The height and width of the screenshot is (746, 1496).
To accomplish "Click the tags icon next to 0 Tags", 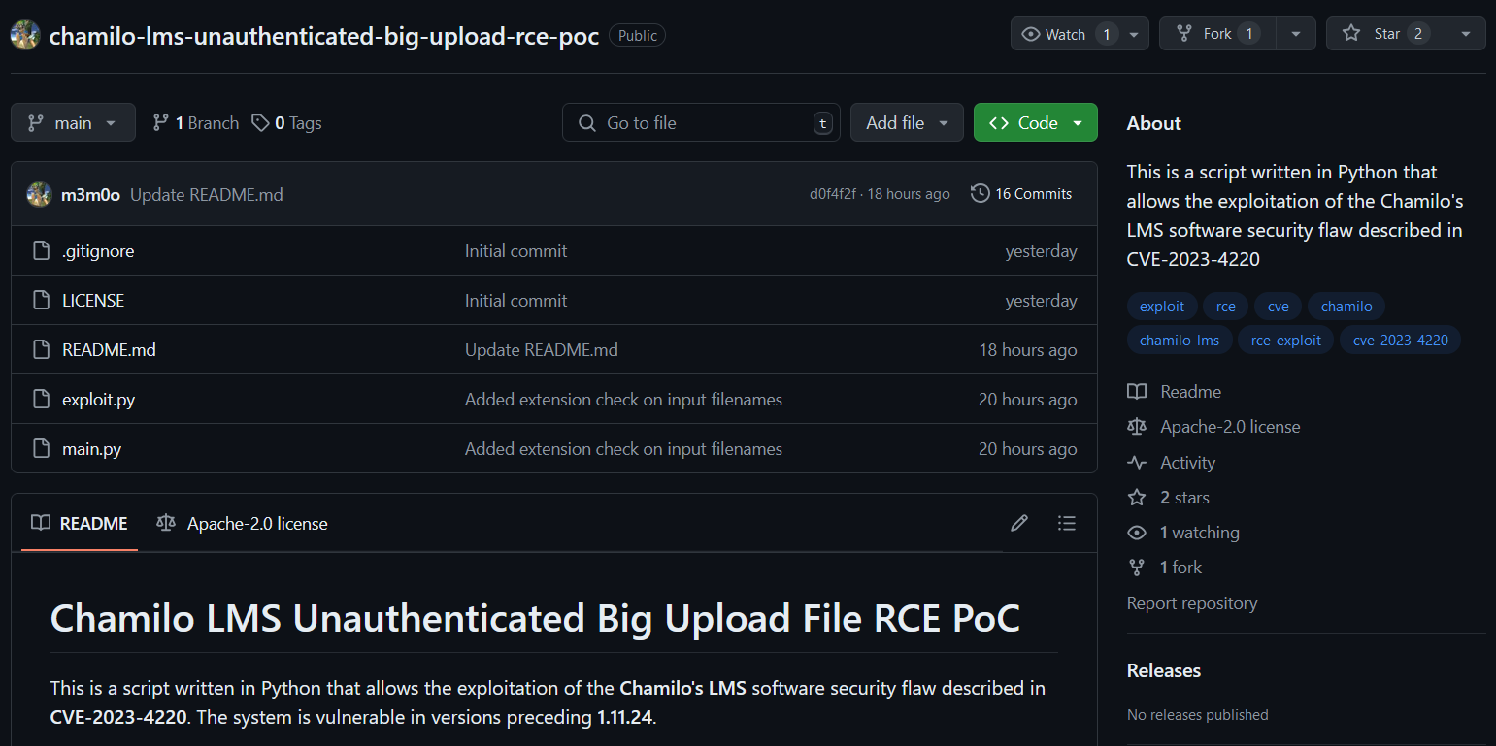I will coord(260,122).
